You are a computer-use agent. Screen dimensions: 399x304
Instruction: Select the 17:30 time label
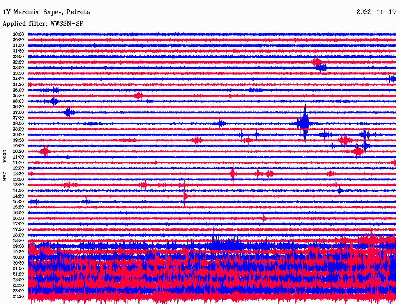pyautogui.click(x=18, y=230)
